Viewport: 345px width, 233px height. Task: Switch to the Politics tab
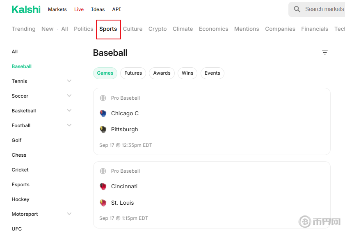click(84, 29)
